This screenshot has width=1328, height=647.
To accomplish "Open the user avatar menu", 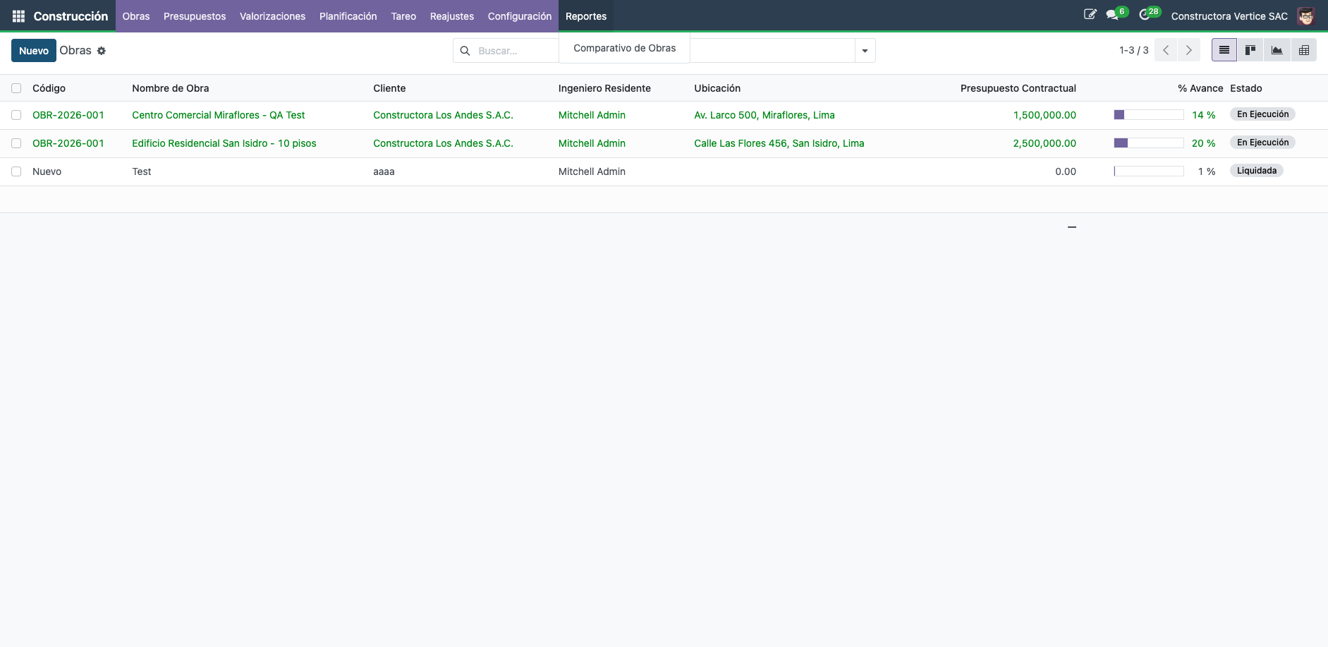I will pyautogui.click(x=1306, y=16).
